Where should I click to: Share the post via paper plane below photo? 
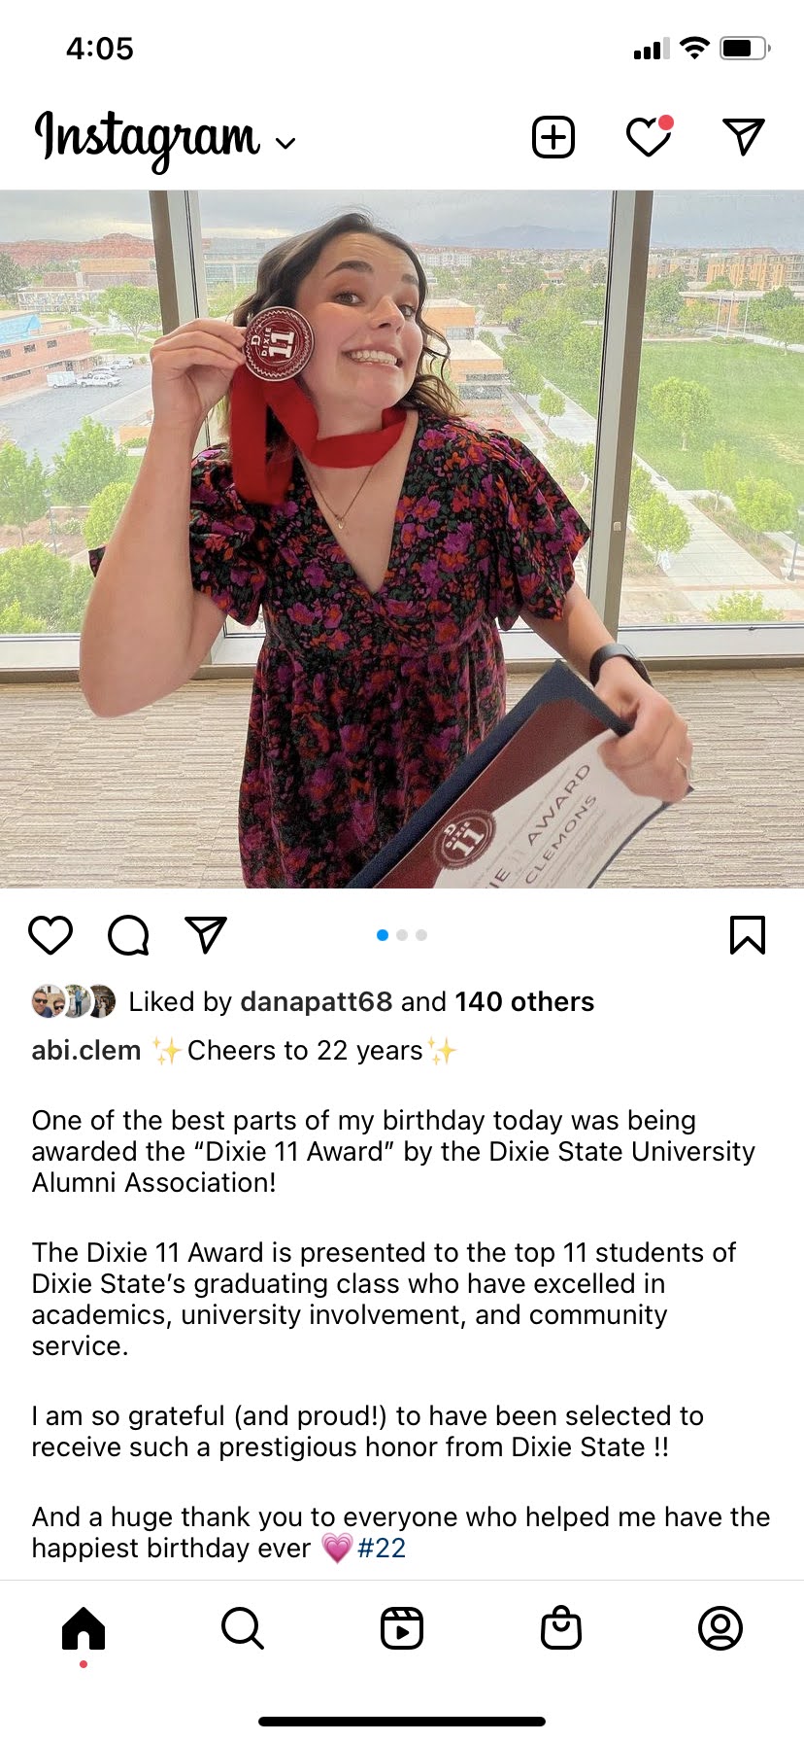[x=206, y=934]
